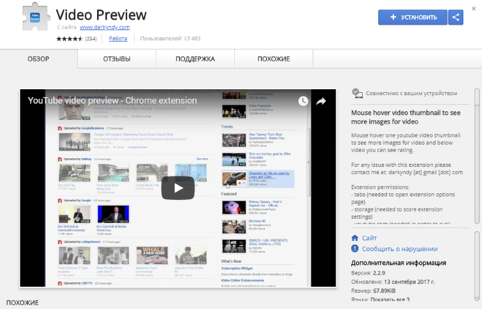The image size is (482, 309).
Task: Switch to the ОТЗЫВЫ tab
Action: (117, 59)
